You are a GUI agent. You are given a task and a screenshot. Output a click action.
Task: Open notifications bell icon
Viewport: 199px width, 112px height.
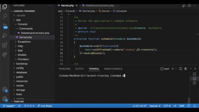point(195,106)
